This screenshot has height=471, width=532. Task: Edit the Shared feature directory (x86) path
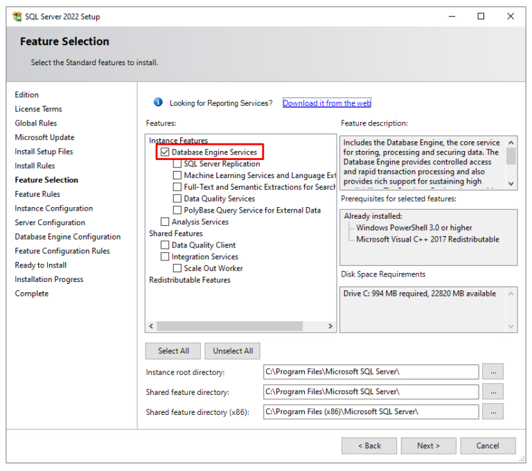(371, 411)
